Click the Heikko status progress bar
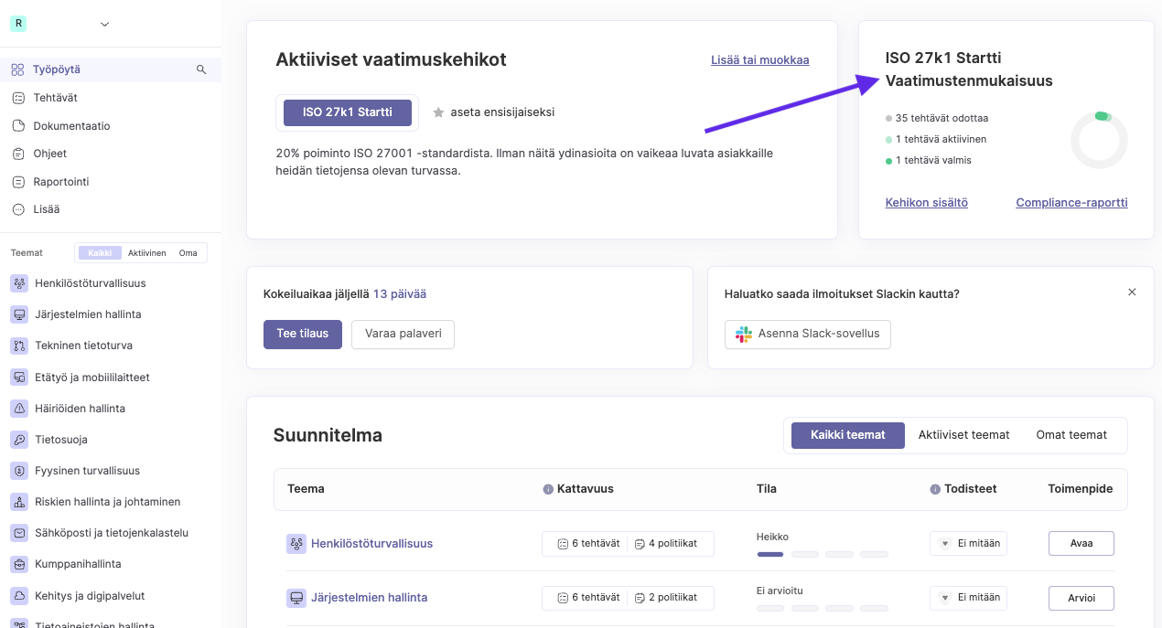The height and width of the screenshot is (628, 1162). click(823, 554)
